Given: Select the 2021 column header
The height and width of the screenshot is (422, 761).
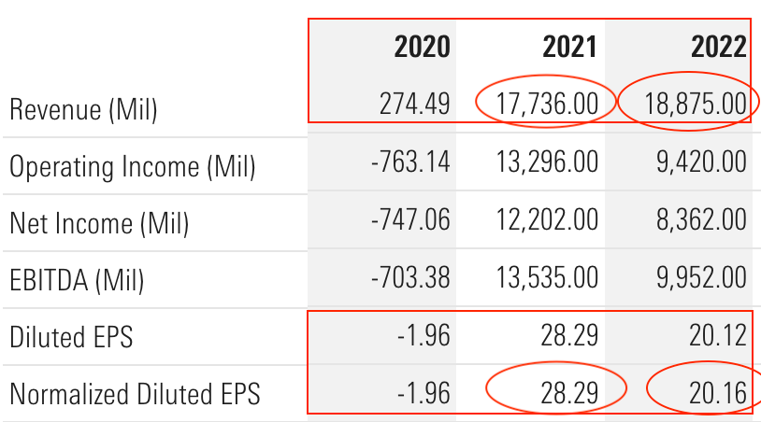Looking at the screenshot, I should click(x=571, y=47).
